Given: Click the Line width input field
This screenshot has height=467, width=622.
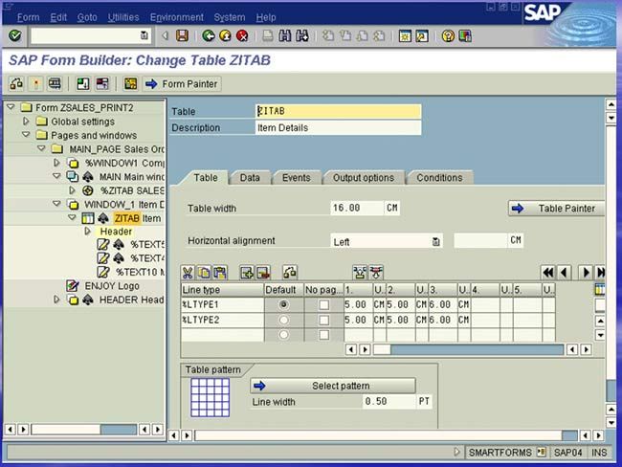Looking at the screenshot, I should click(x=389, y=402).
